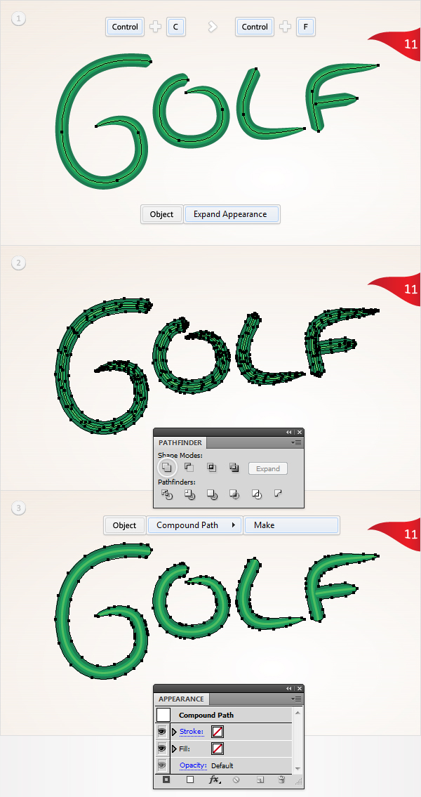Image resolution: width=421 pixels, height=797 pixels.
Task: Collapse the Appearance panel with double arrows
Action: [x=289, y=688]
